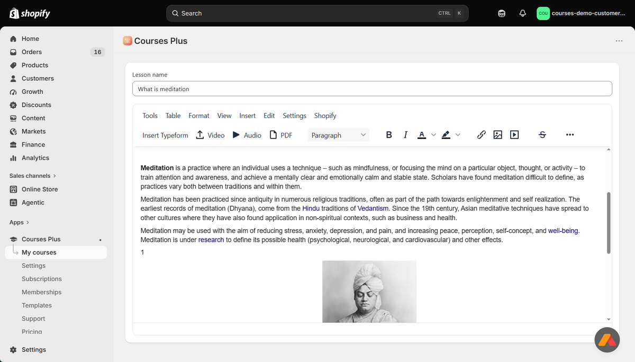Click the Shopify logo
Image resolution: width=635 pixels, height=362 pixels.
30,13
